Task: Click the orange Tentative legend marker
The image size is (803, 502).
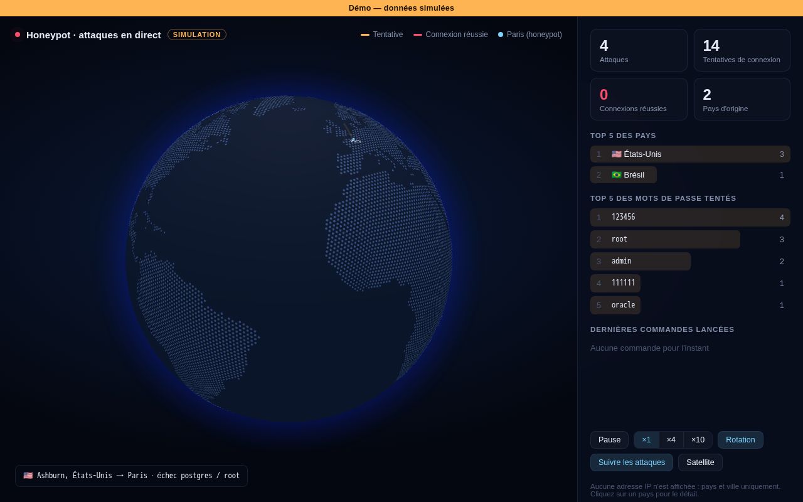Action: click(365, 35)
